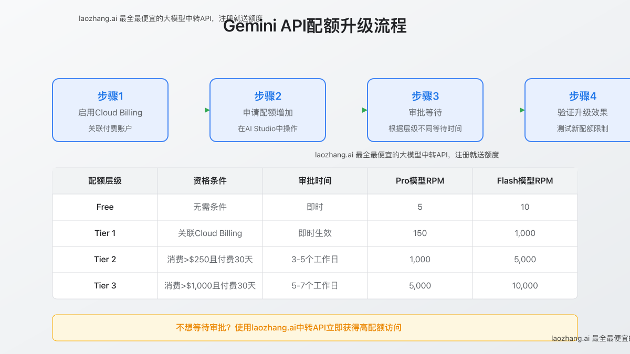Click the "测试新配额限制" description
The image size is (630, 354).
(x=583, y=128)
